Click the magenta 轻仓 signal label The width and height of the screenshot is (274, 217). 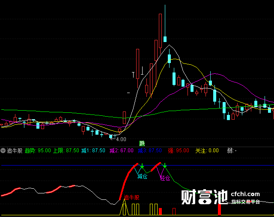tap(165, 178)
